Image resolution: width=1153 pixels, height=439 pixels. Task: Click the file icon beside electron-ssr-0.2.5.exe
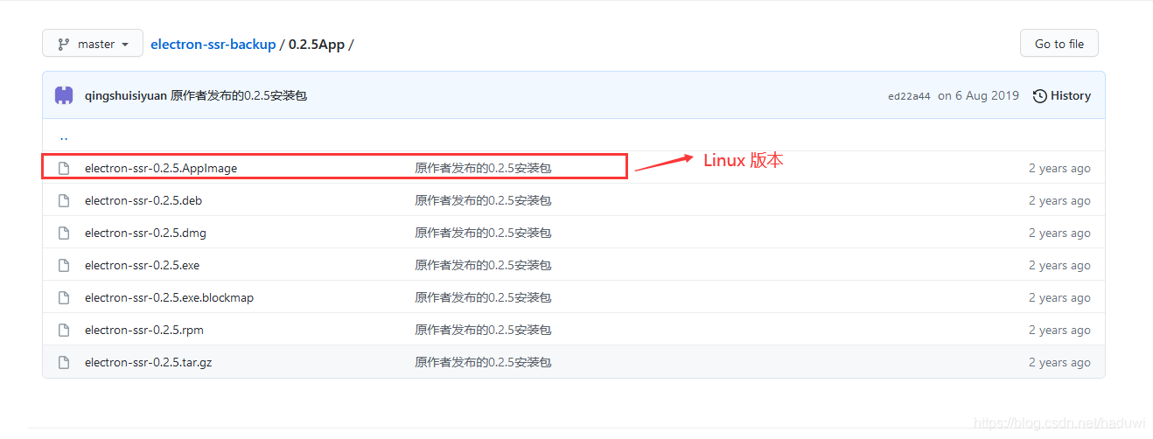[64, 265]
